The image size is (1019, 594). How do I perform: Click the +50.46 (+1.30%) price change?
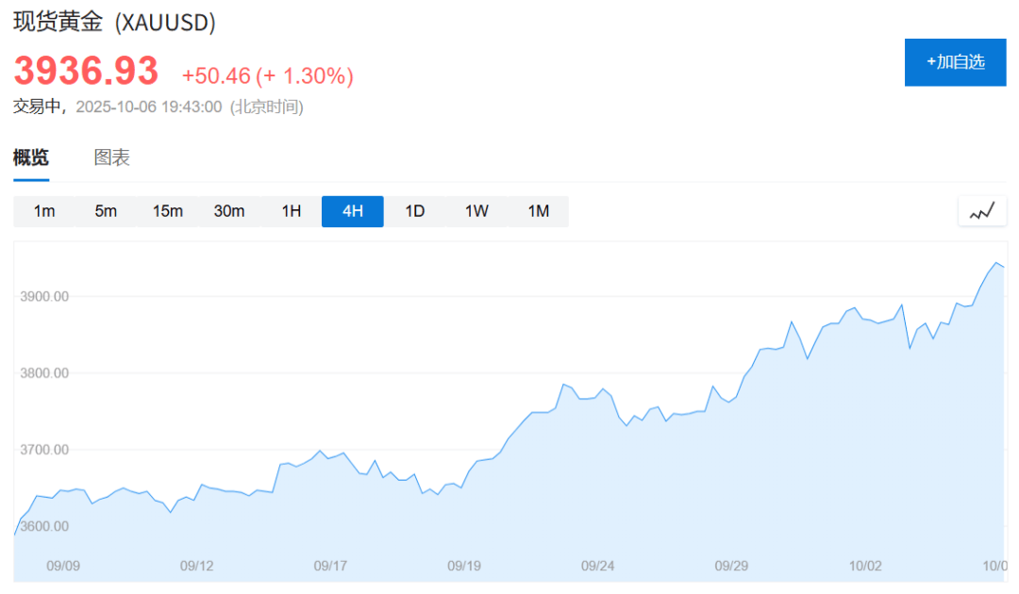(x=268, y=75)
